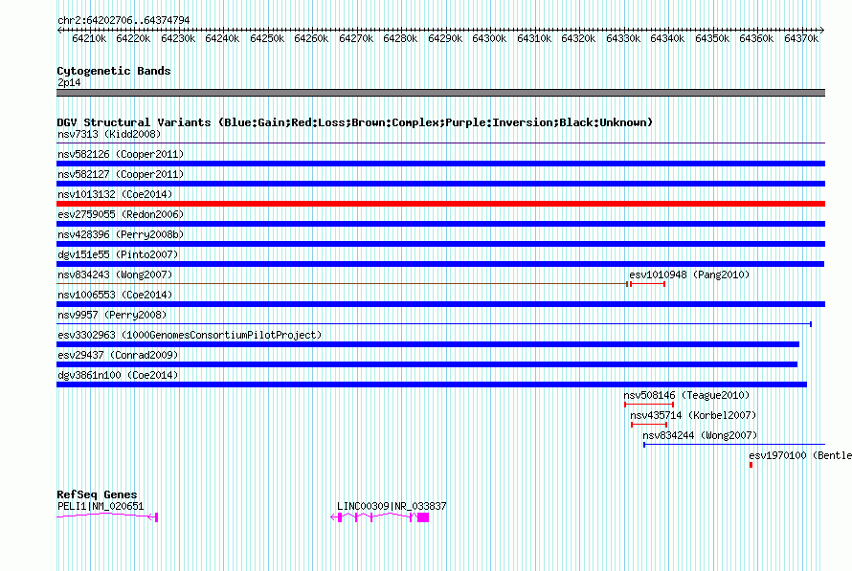Click the esv1970100 variant label
Image resolution: width=852 pixels, height=571 pixels.
tap(800, 455)
